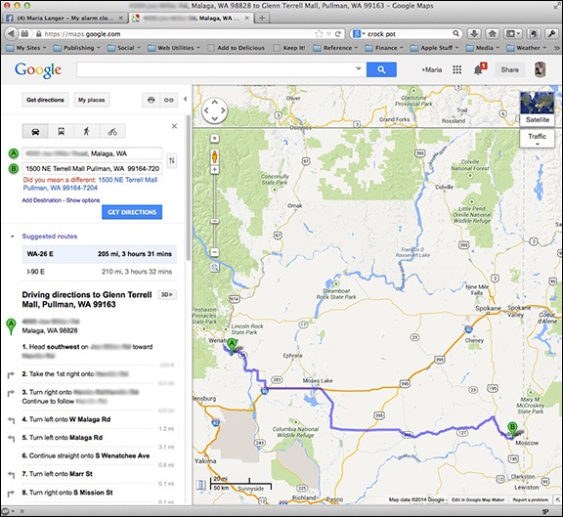Open the link sharing chain icon

point(168,100)
